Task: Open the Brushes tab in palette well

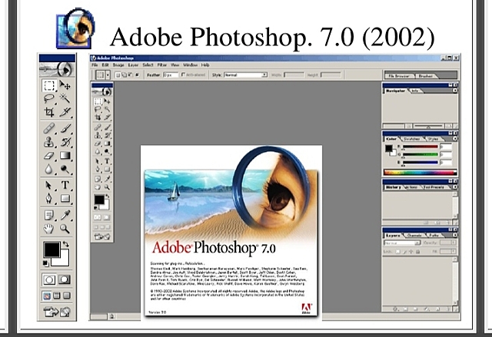Action: [426, 76]
